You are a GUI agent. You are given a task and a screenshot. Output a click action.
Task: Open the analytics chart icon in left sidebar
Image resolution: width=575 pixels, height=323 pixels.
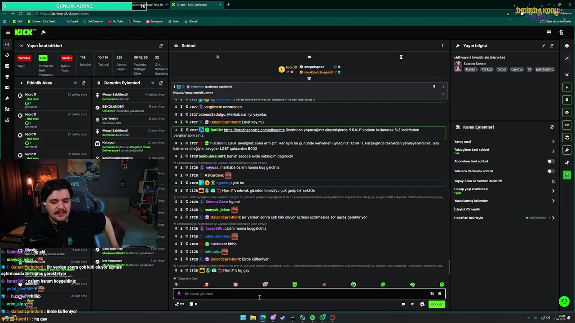(x=7, y=66)
